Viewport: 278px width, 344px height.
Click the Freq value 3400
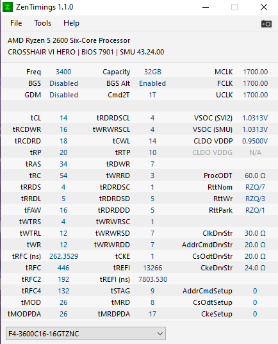pyautogui.click(x=63, y=72)
